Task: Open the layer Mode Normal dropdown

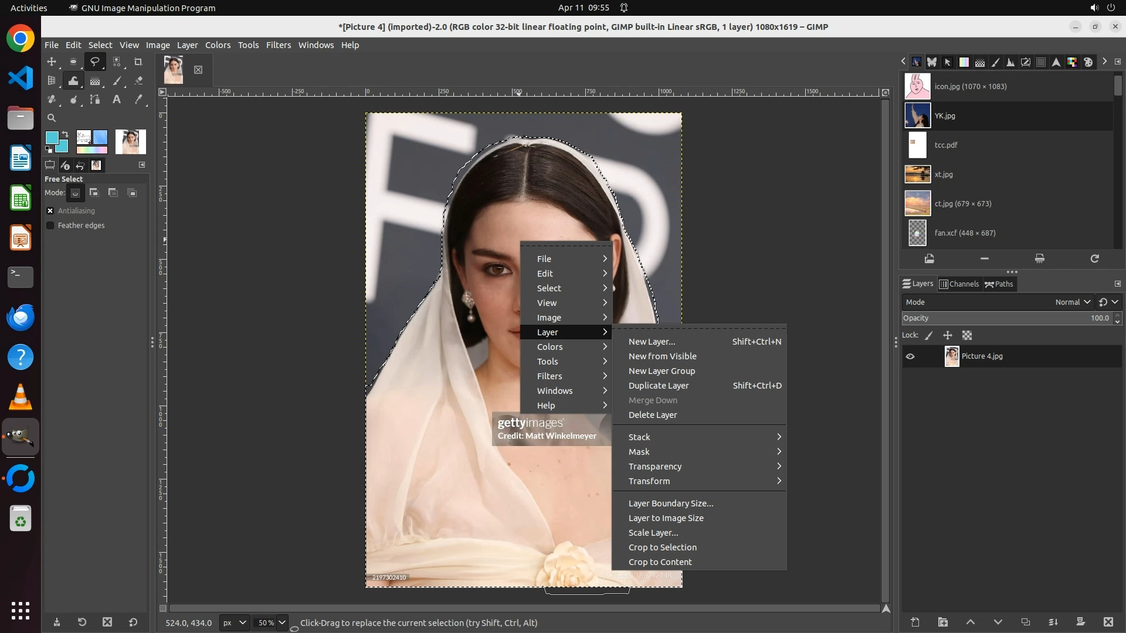Action: pos(1072,302)
